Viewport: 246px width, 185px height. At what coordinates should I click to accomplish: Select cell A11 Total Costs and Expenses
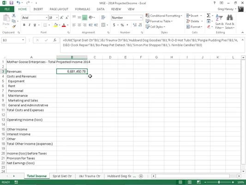pos(31,110)
